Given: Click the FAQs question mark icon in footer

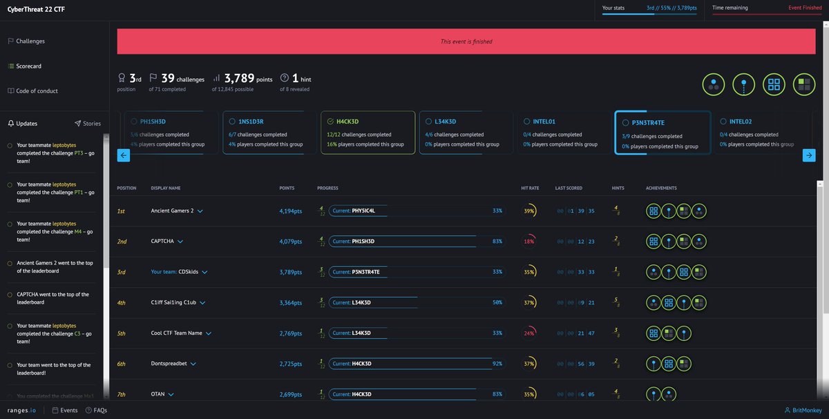Looking at the screenshot, I should pos(88,410).
